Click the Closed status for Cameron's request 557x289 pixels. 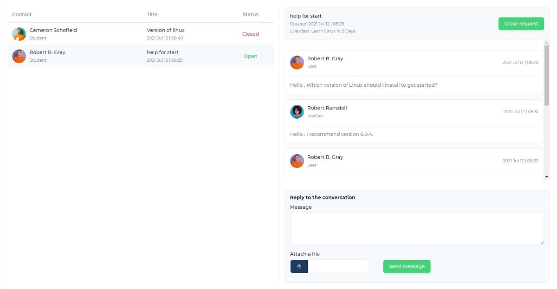click(250, 34)
